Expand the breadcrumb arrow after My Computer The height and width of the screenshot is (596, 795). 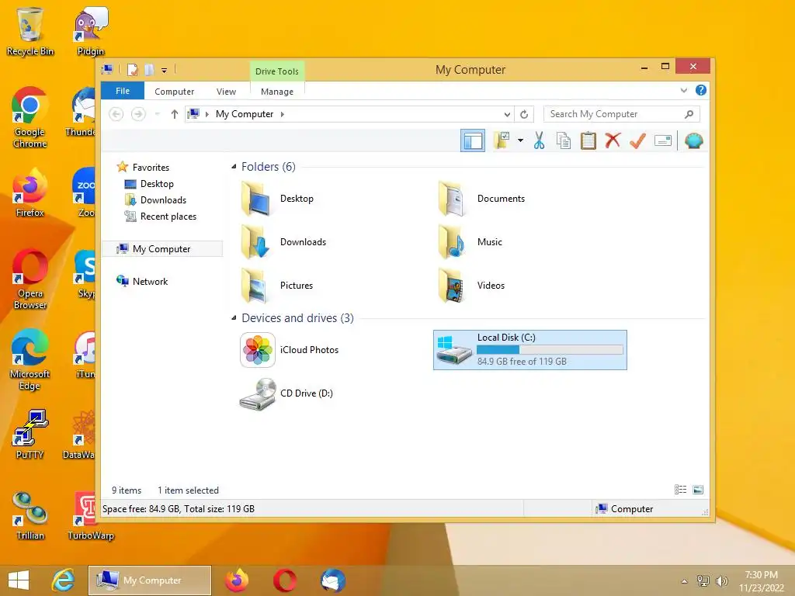283,114
